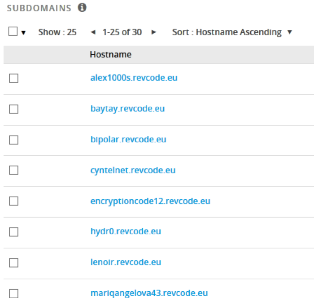Open select-all checkbox dropdown arrow
This screenshot has width=314, height=298.
pyautogui.click(x=23, y=32)
